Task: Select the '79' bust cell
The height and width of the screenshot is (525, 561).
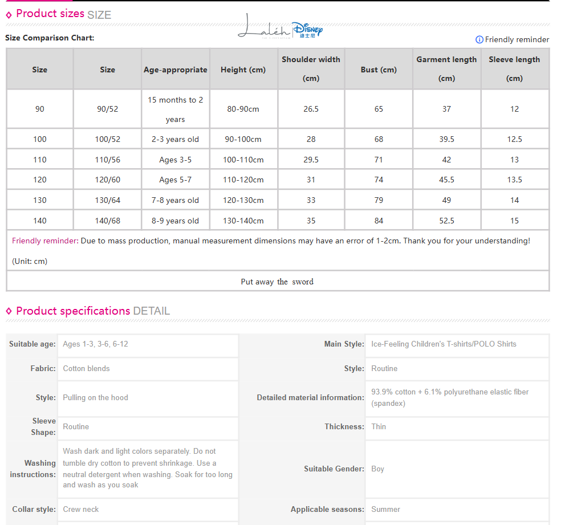Action: pyautogui.click(x=379, y=200)
